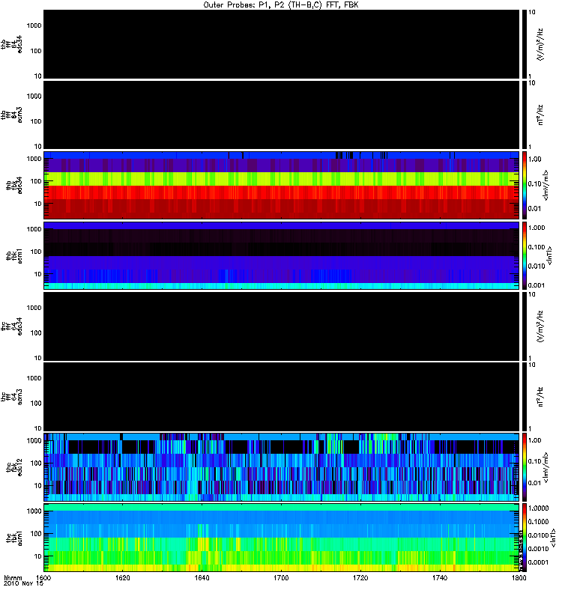Click the nT²/Hz unit label of thb scm3 panel
Viewport: 562px width, 599px height.
540,115
